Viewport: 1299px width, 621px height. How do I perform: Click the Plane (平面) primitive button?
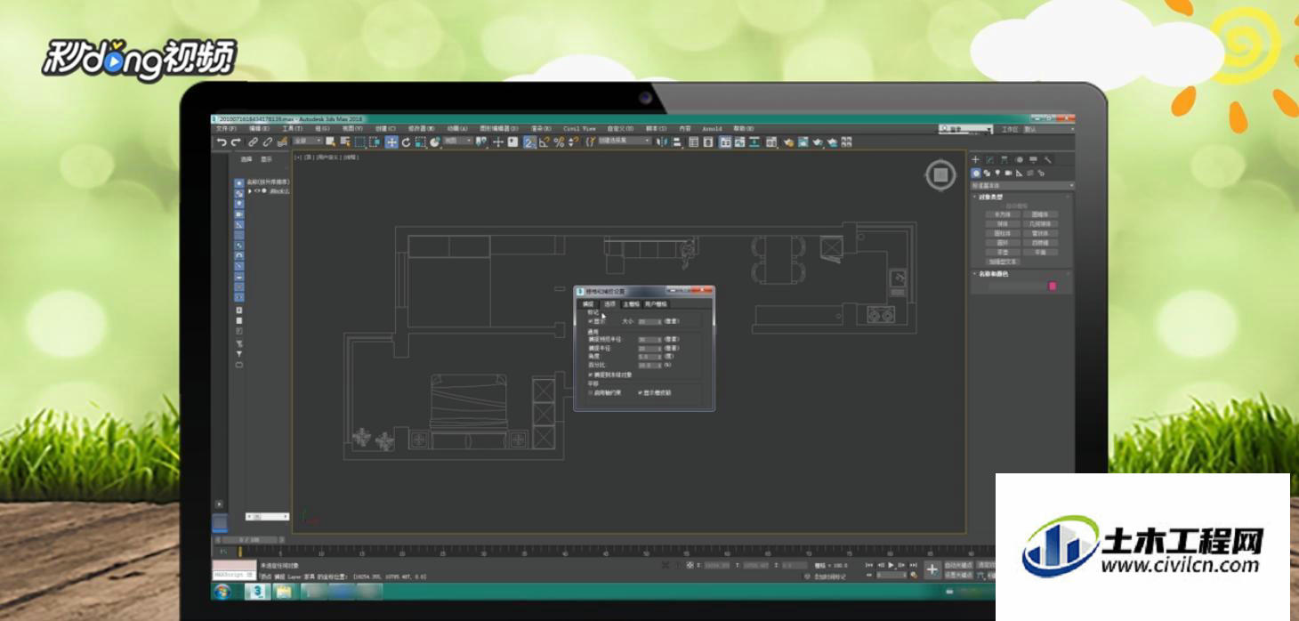1040,253
